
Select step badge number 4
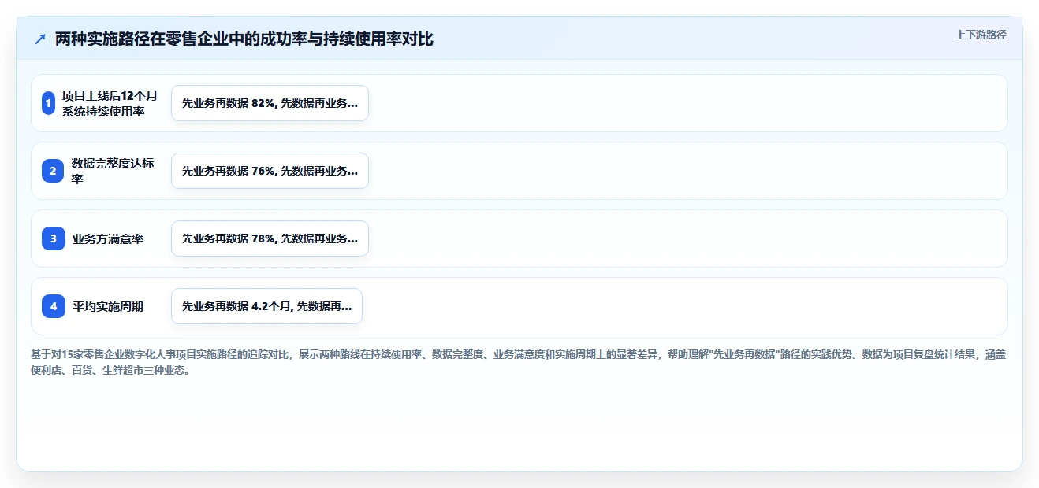point(54,306)
